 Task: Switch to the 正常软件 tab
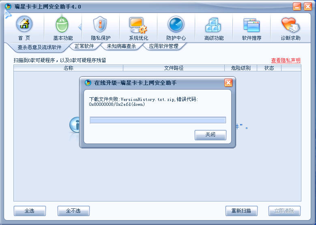(x=84, y=46)
